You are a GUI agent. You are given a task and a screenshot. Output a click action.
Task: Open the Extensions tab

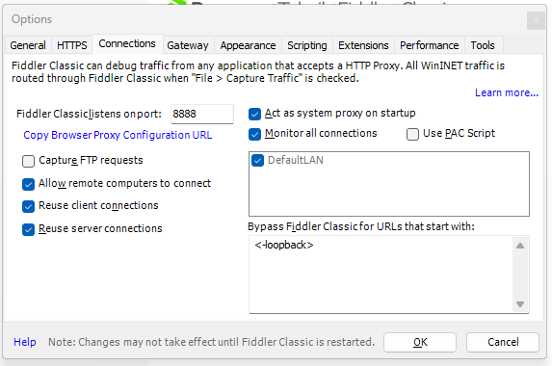coord(363,45)
